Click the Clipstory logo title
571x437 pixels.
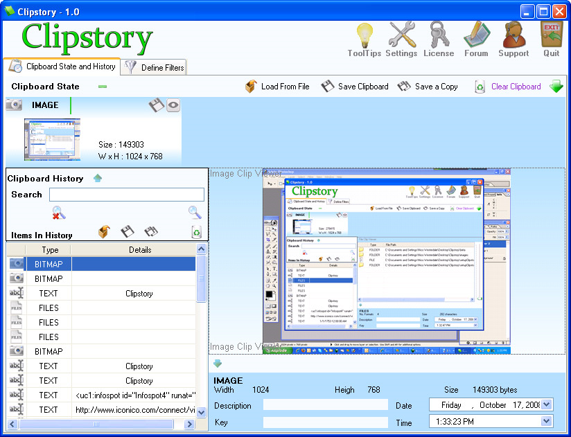coord(87,38)
